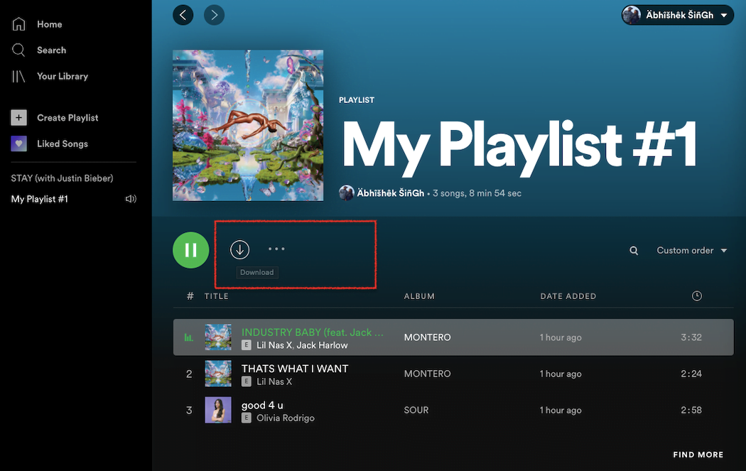Pause playback with the green button
746x471 pixels.
pyautogui.click(x=191, y=250)
